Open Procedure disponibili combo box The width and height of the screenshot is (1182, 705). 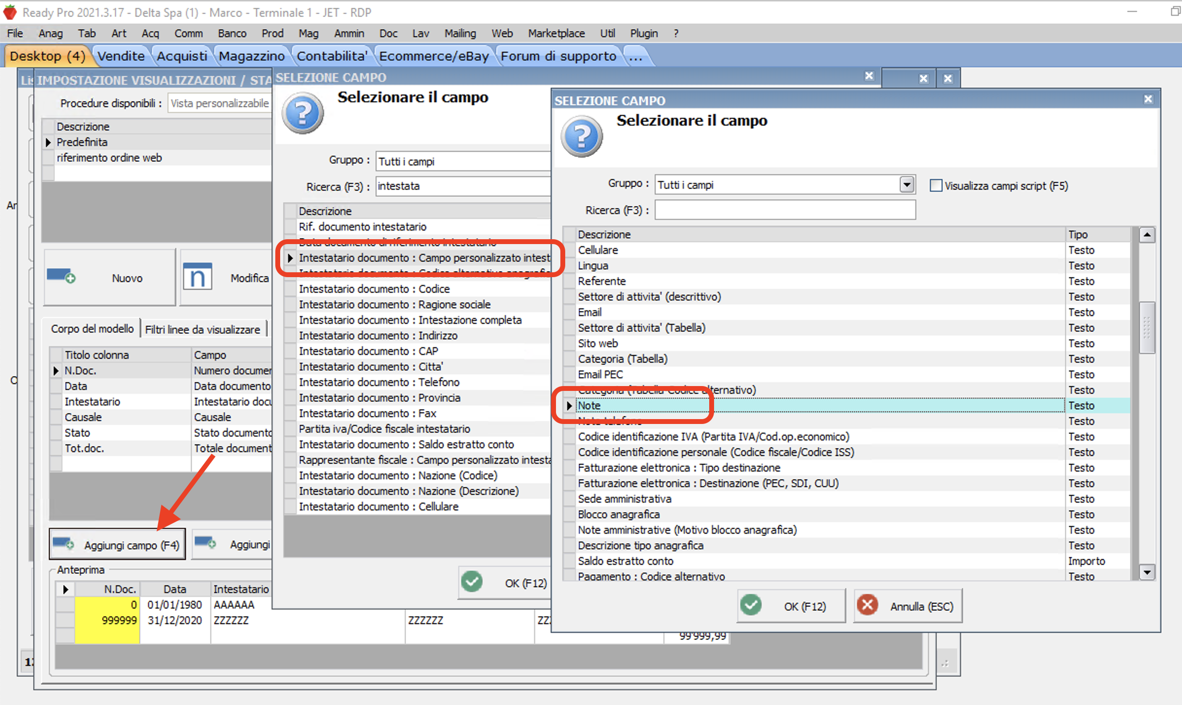tap(219, 103)
